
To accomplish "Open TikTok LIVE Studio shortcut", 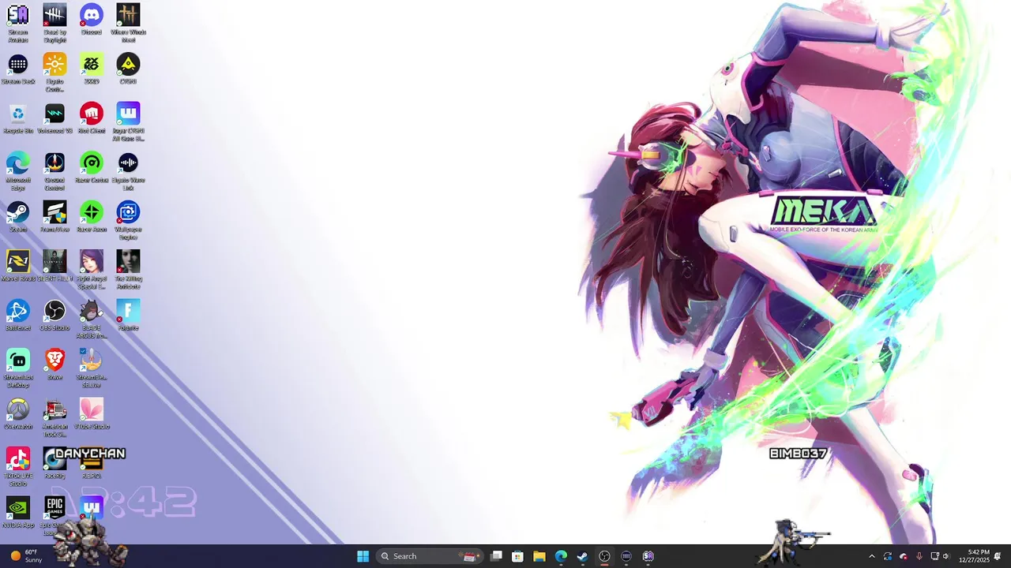I will point(17,466).
